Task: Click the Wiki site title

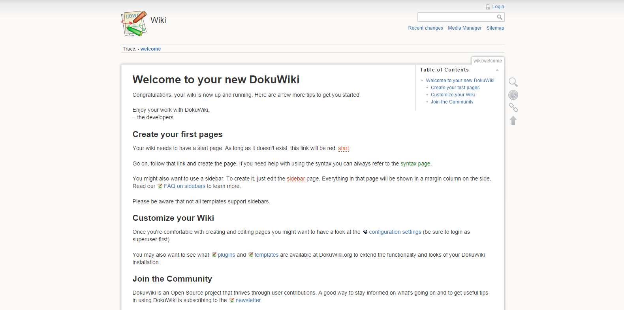Action: (158, 20)
